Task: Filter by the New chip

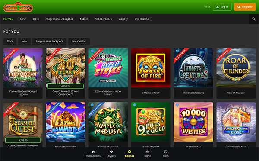Action: click(24, 42)
